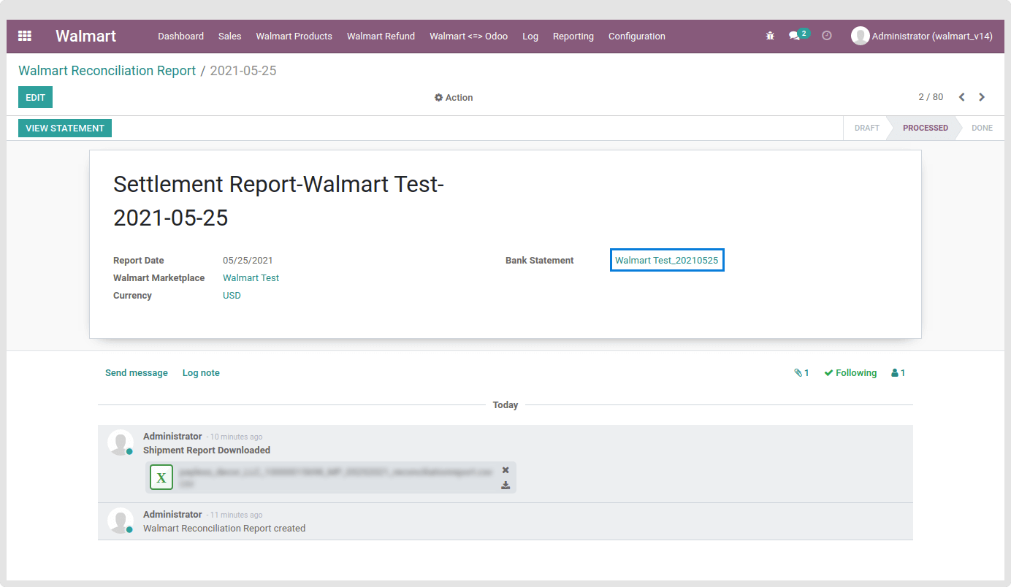Select the DRAFT status stage

tap(866, 128)
